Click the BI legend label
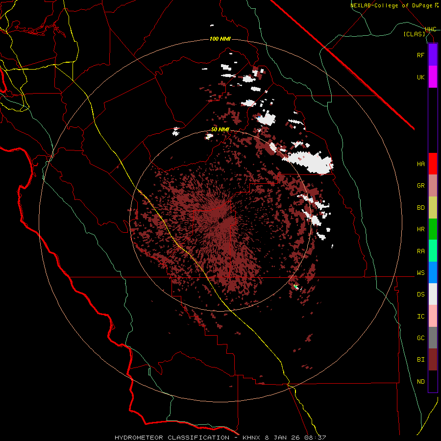Viewport: 441px width, 441px height. [x=420, y=360]
